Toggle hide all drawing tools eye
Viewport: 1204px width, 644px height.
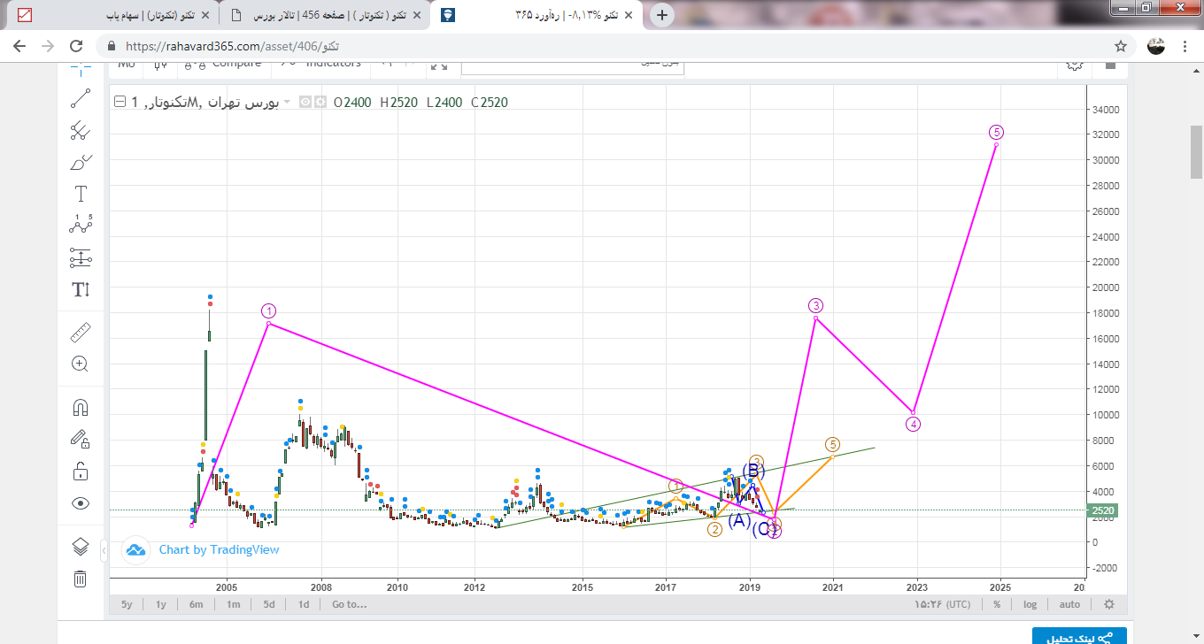pyautogui.click(x=81, y=502)
